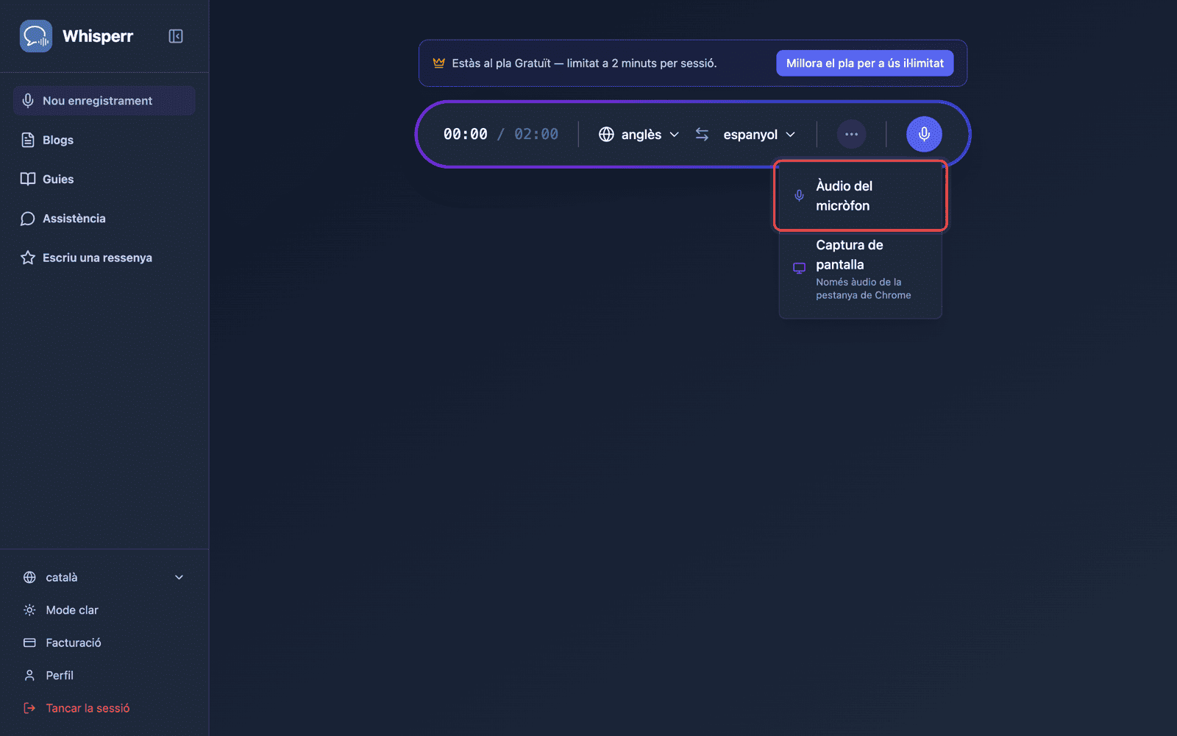
Task: Start recording with the microphone button
Action: click(x=924, y=135)
